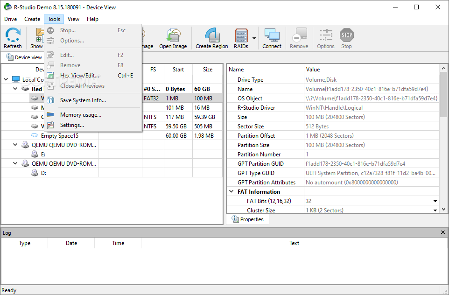Open Settings from the Tools menu
Image resolution: width=449 pixels, height=295 pixels.
point(93,125)
